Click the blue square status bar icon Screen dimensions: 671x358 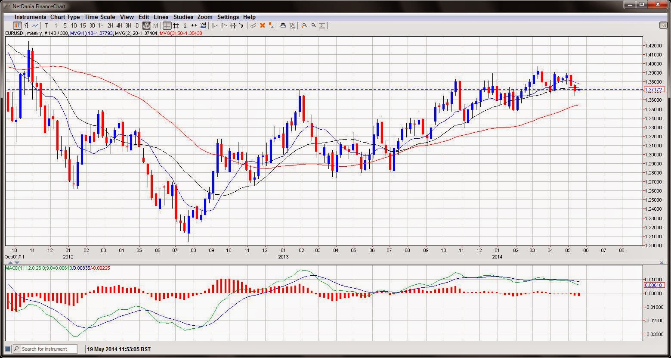click(x=7, y=349)
